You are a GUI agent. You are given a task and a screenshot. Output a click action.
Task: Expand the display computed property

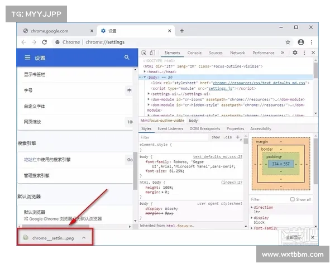coord(252,218)
